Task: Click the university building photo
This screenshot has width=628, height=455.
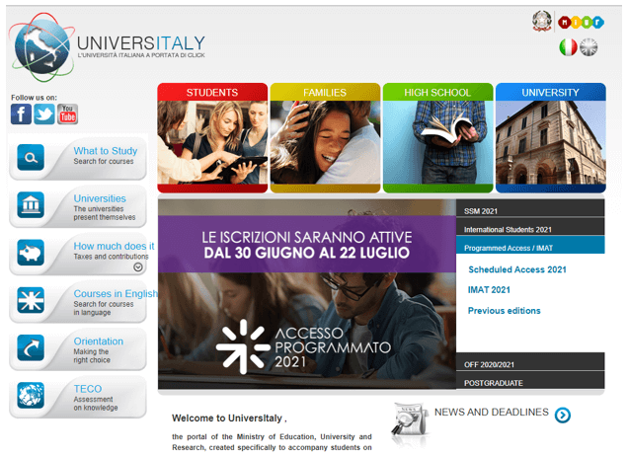Action: click(551, 142)
